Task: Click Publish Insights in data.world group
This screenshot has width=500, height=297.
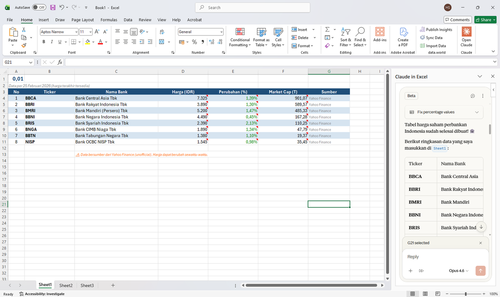Action: tap(436, 30)
